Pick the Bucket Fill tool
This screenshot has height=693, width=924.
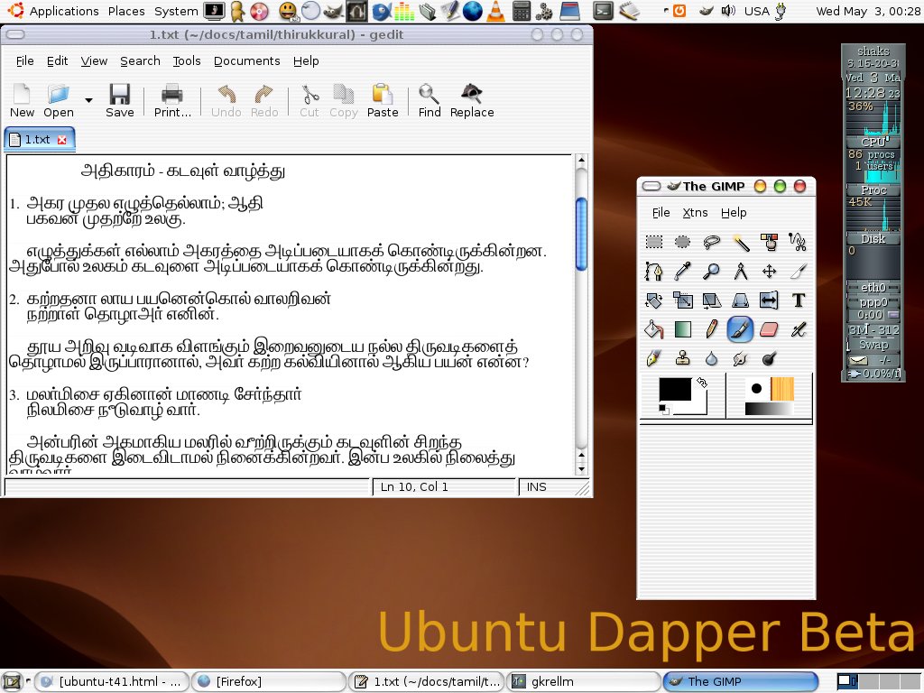[653, 329]
